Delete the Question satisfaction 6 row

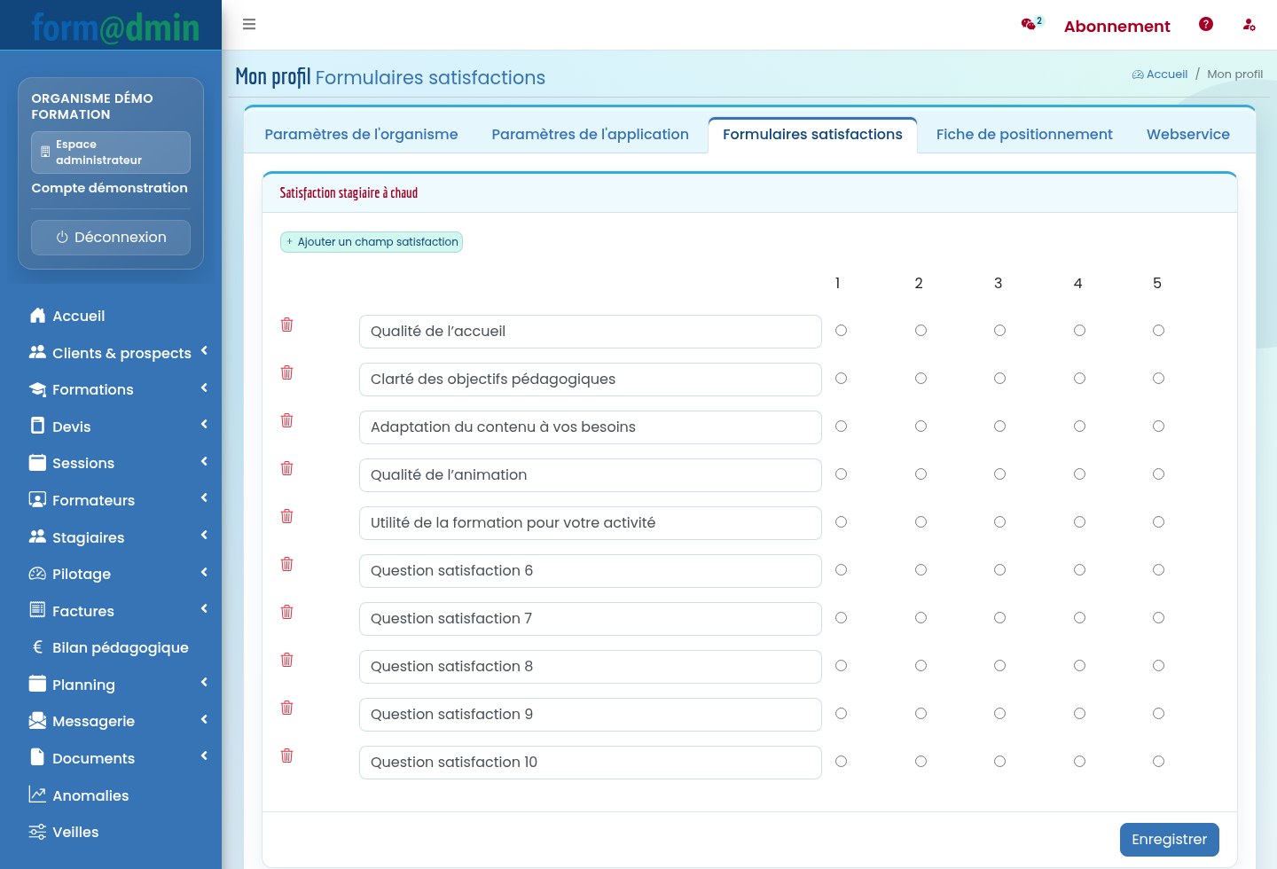click(x=286, y=564)
